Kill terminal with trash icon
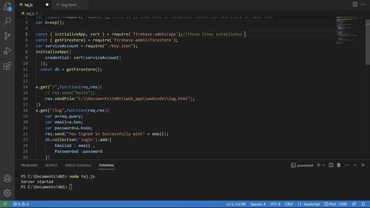The height and width of the screenshot is (208, 370). 339,165
